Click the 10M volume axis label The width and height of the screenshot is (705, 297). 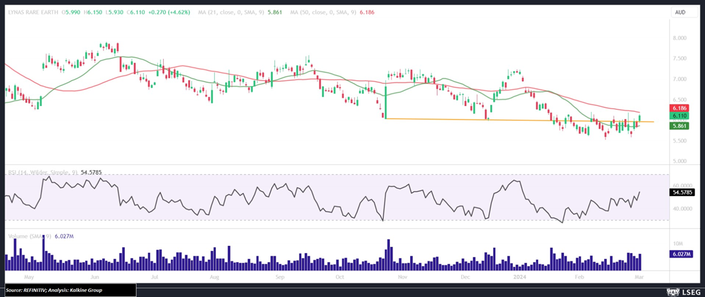tap(677, 243)
